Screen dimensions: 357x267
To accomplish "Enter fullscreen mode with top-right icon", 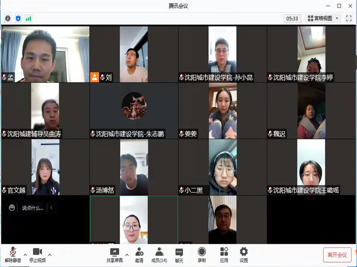I will pos(349,18).
